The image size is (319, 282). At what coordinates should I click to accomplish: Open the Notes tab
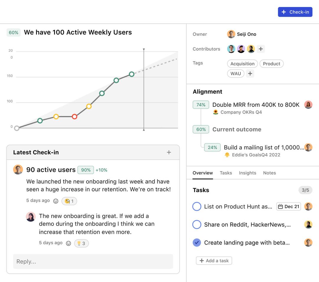pyautogui.click(x=269, y=173)
